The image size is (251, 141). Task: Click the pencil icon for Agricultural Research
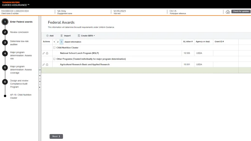click(x=44, y=64)
